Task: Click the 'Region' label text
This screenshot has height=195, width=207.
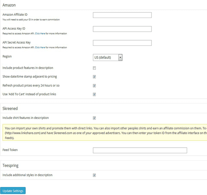Action: pos(7,56)
